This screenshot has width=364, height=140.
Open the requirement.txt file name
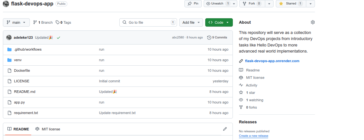point(26,113)
